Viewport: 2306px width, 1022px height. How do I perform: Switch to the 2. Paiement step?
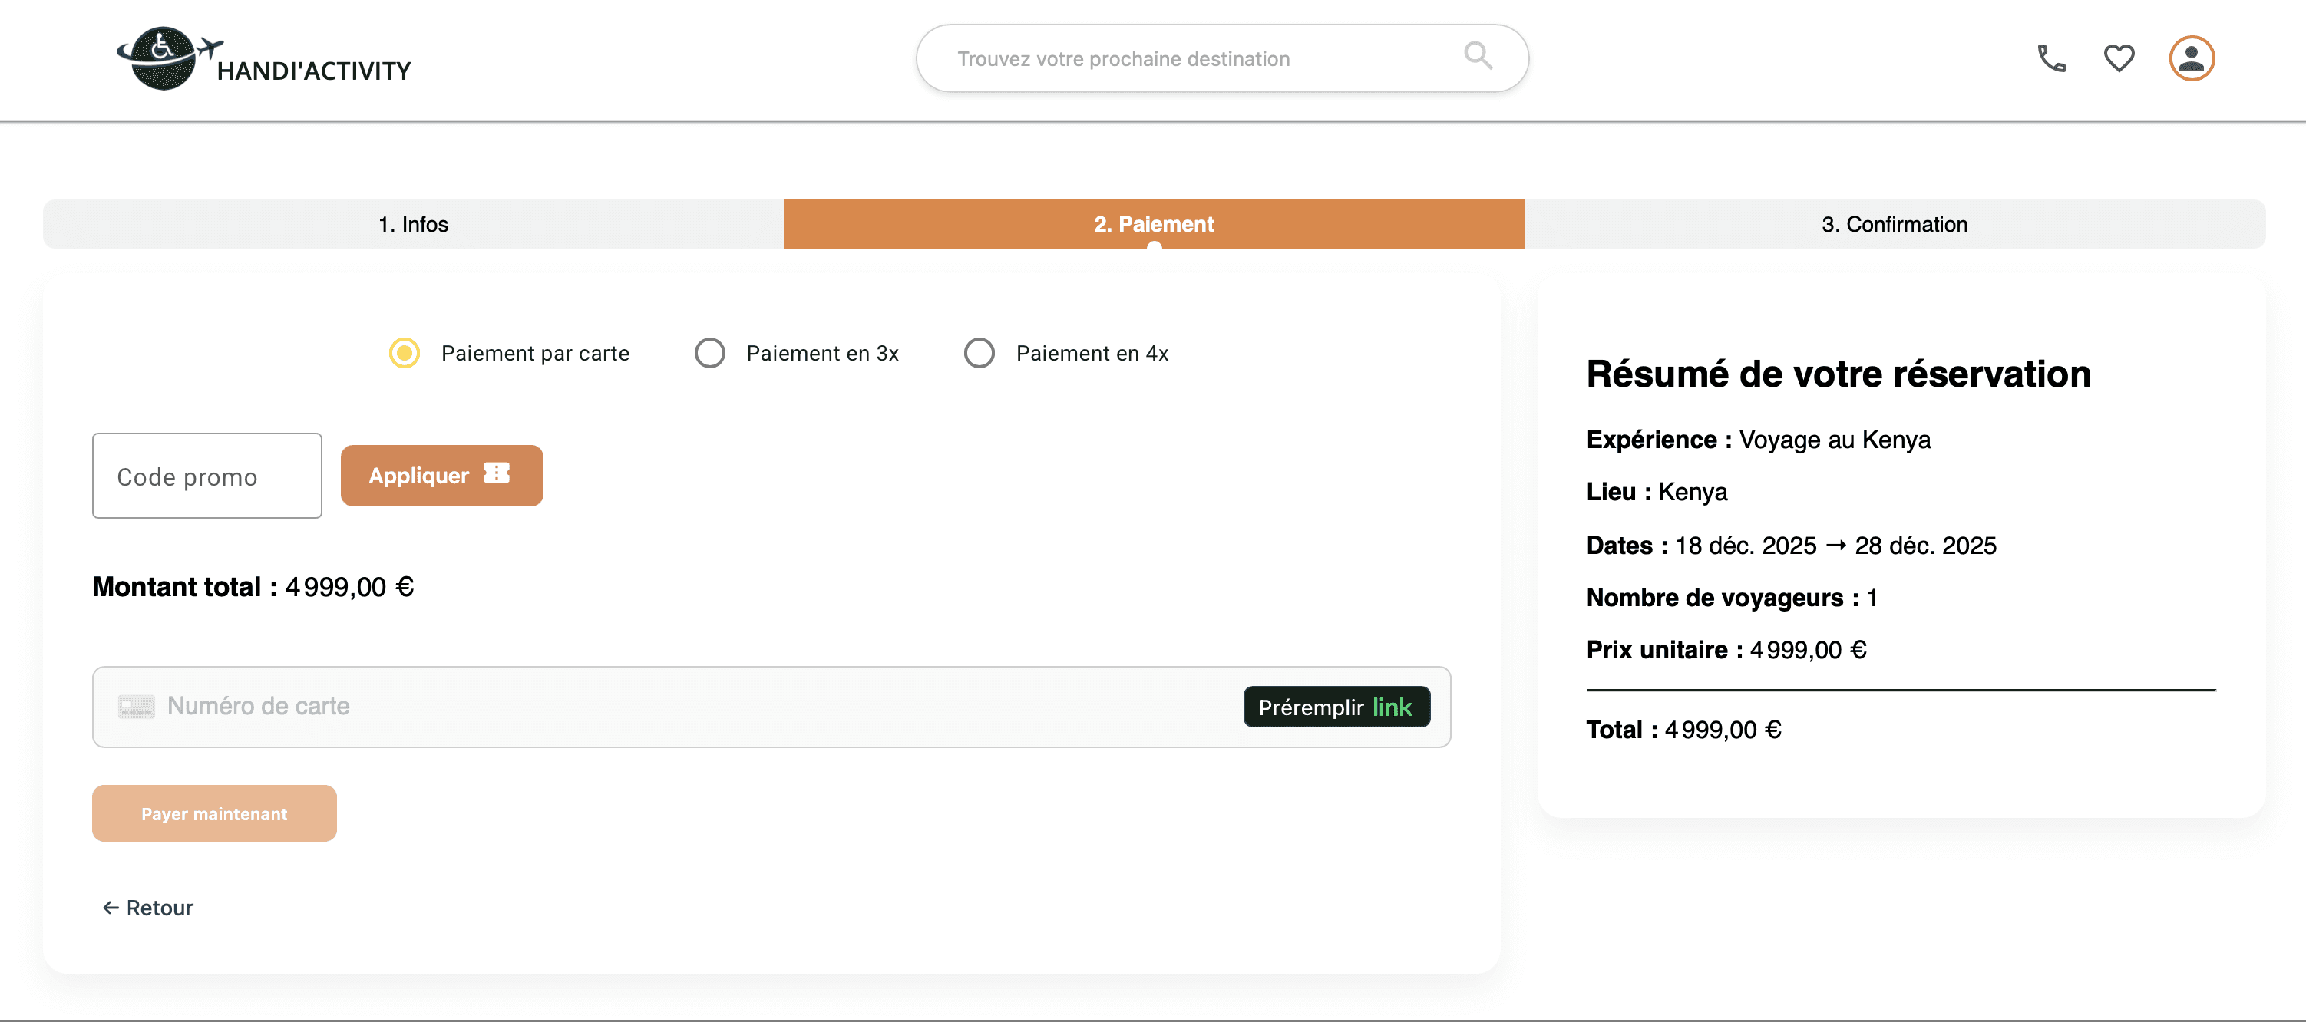1153,224
